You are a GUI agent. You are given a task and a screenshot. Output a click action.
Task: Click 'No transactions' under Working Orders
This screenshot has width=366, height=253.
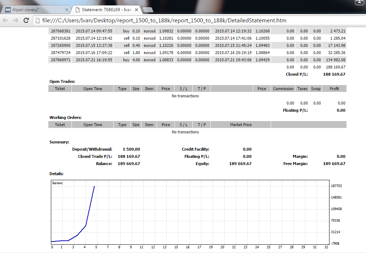click(185, 132)
